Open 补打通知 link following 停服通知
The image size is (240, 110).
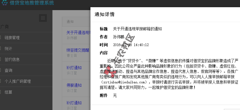tap(74, 103)
